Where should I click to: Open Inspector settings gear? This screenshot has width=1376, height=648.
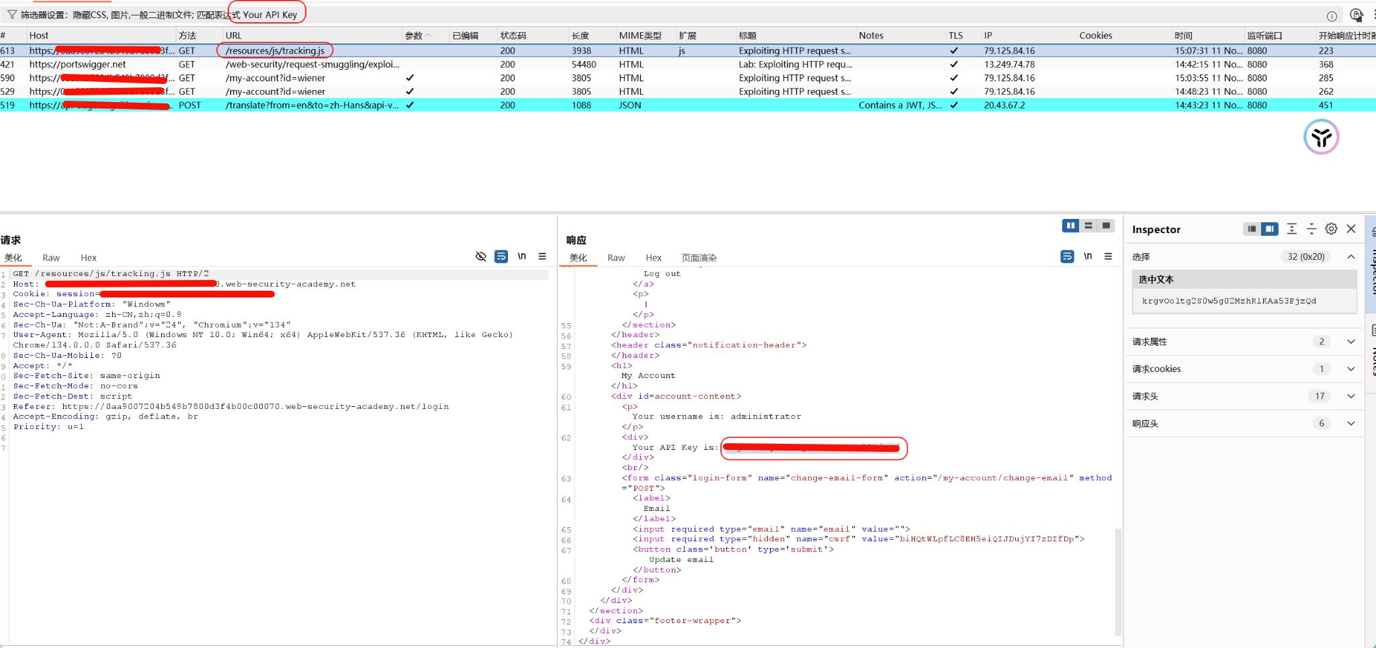coord(1331,229)
